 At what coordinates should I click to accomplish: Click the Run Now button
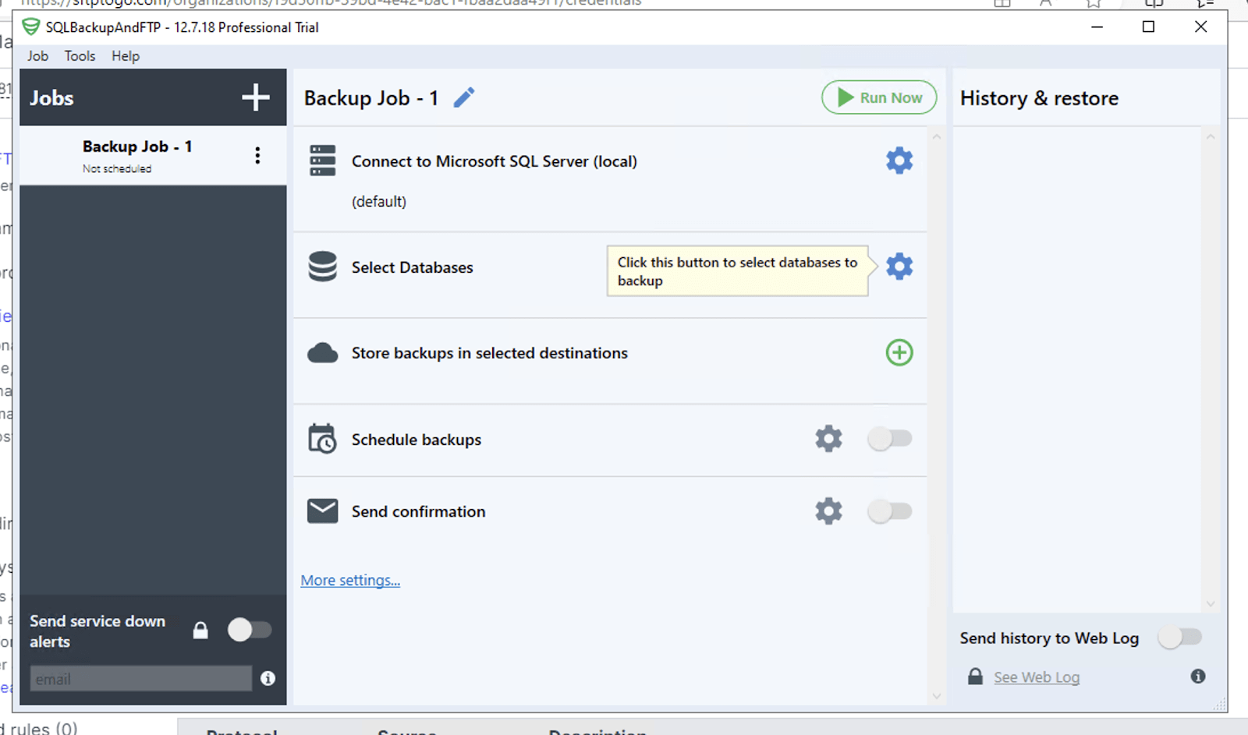(x=878, y=97)
